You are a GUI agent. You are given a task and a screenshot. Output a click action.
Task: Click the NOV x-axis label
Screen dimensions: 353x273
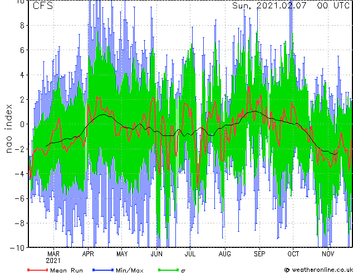(328, 254)
